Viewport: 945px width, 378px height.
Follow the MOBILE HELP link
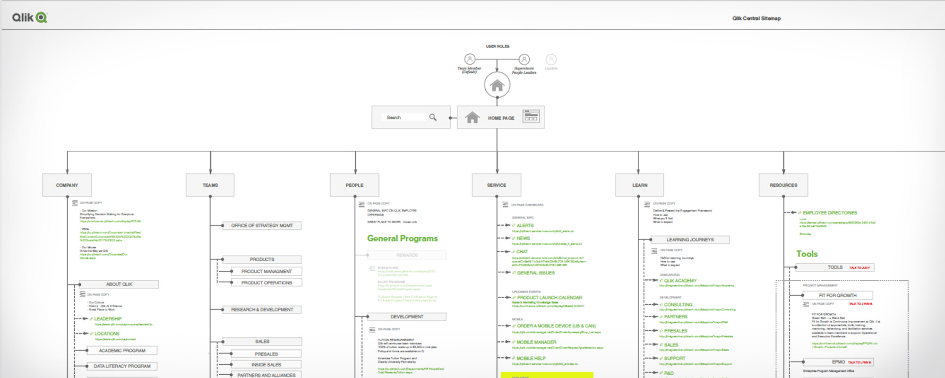[531, 359]
